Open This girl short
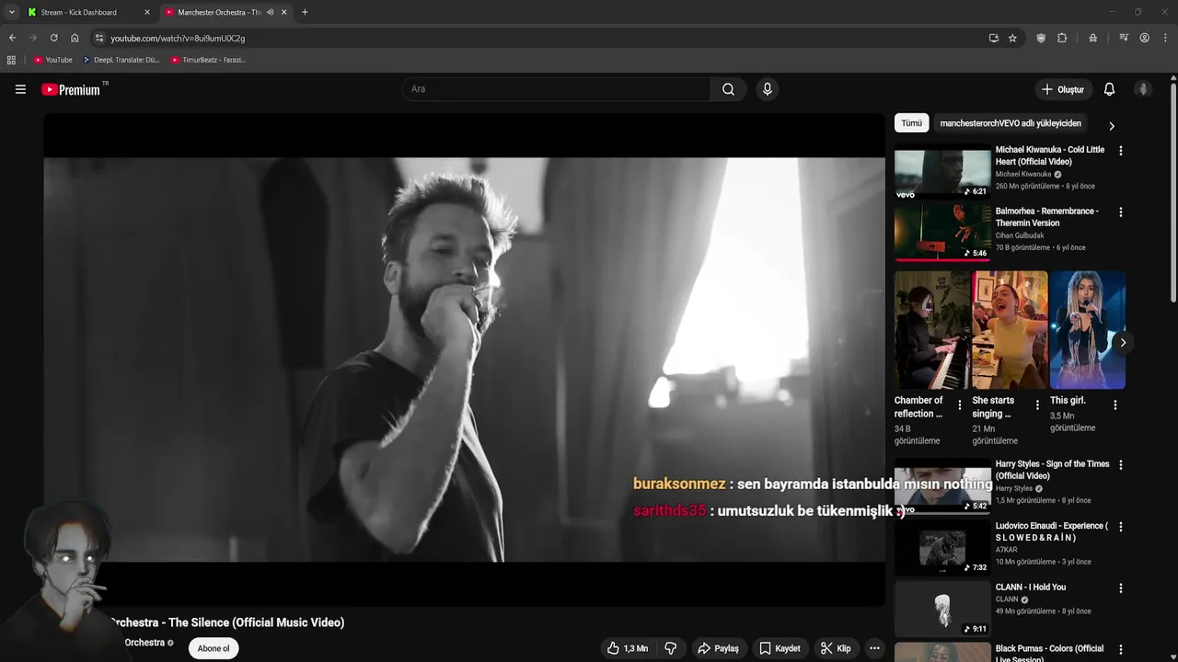1178x662 pixels. [x=1088, y=330]
